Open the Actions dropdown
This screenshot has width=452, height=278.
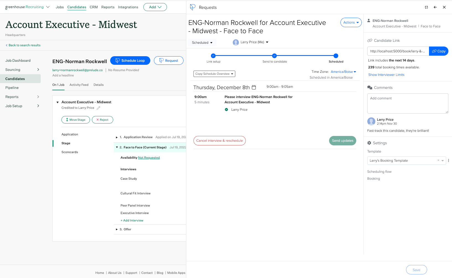(x=351, y=22)
